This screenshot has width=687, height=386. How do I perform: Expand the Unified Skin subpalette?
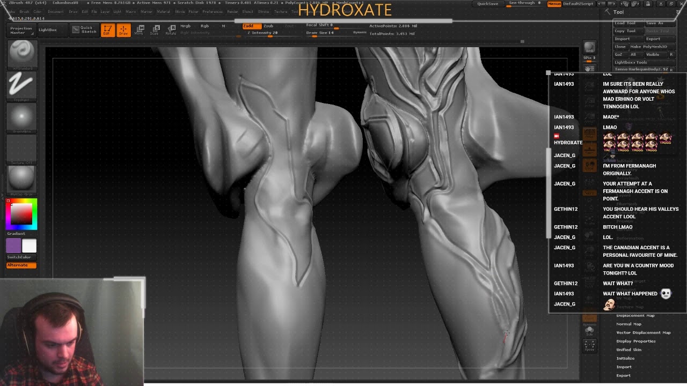[628, 350]
